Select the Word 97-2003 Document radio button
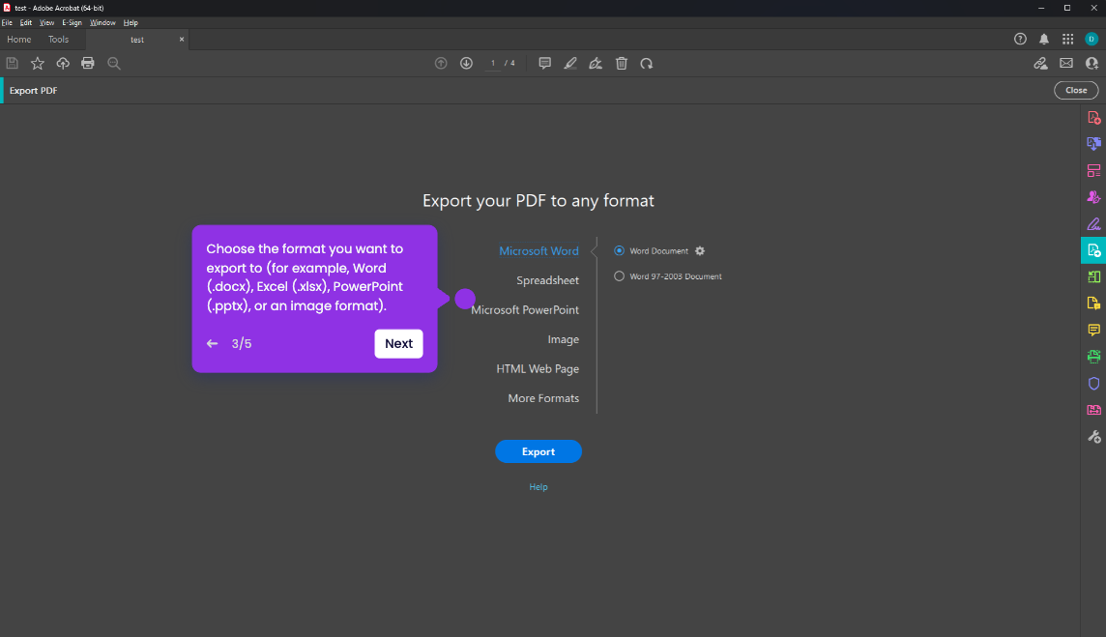This screenshot has height=637, width=1106. (x=620, y=275)
